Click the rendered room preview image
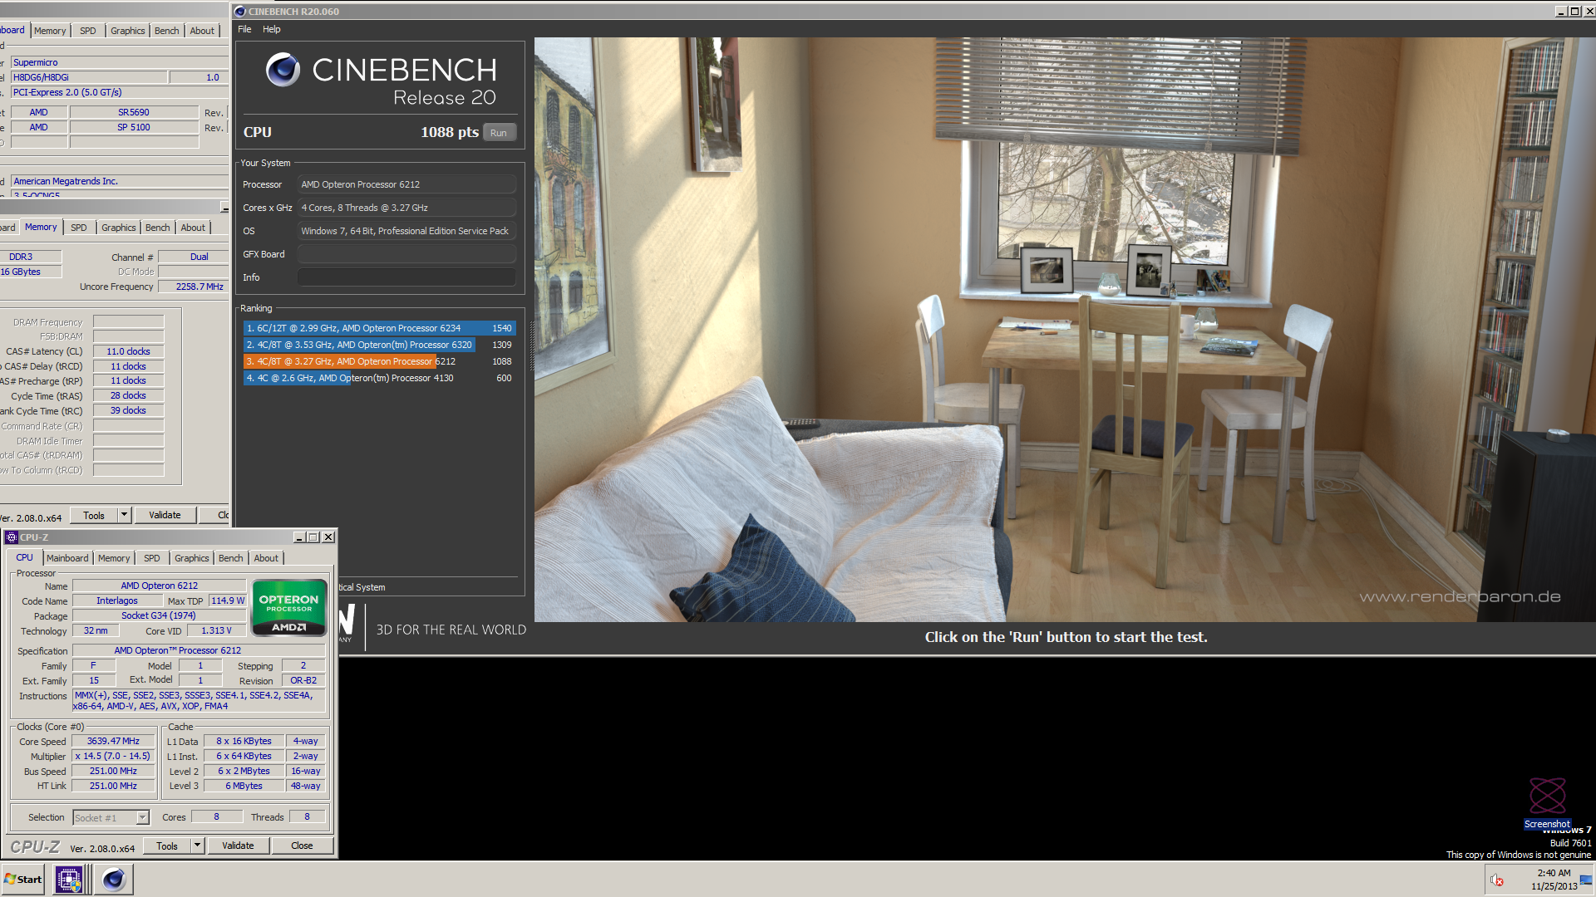This screenshot has width=1596, height=897. (x=1064, y=330)
